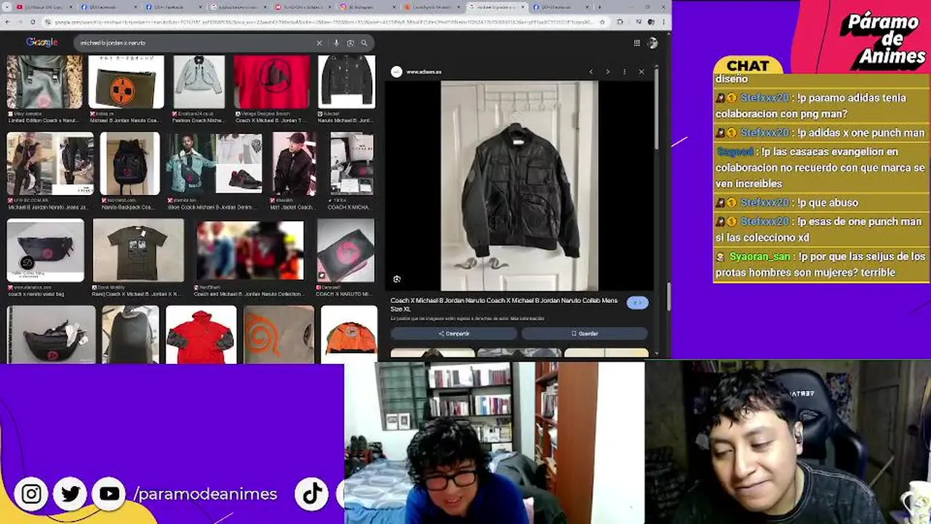
Task: Select the active michael b jordan tab
Action: click(496, 7)
